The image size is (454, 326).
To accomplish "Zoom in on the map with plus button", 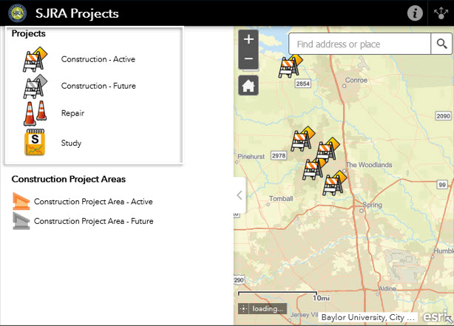I will pos(248,39).
